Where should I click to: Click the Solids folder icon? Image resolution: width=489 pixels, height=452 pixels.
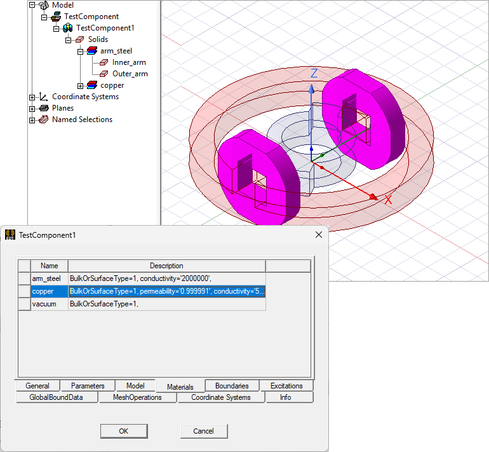pyautogui.click(x=80, y=39)
